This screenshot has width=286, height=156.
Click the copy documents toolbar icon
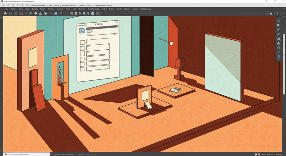16,13
